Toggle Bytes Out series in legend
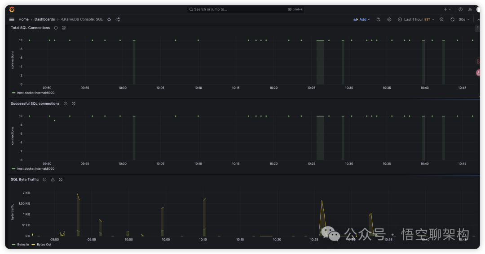 44,245
